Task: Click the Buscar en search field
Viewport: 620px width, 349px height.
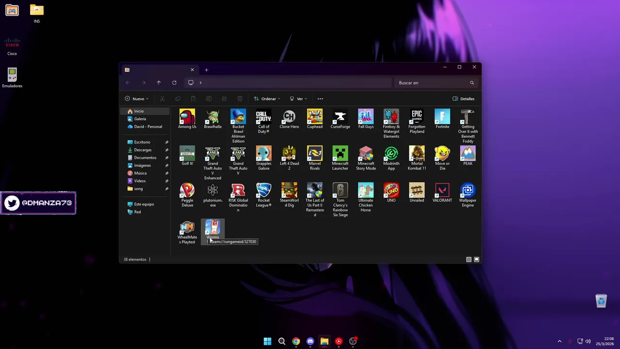Action: tap(436, 83)
